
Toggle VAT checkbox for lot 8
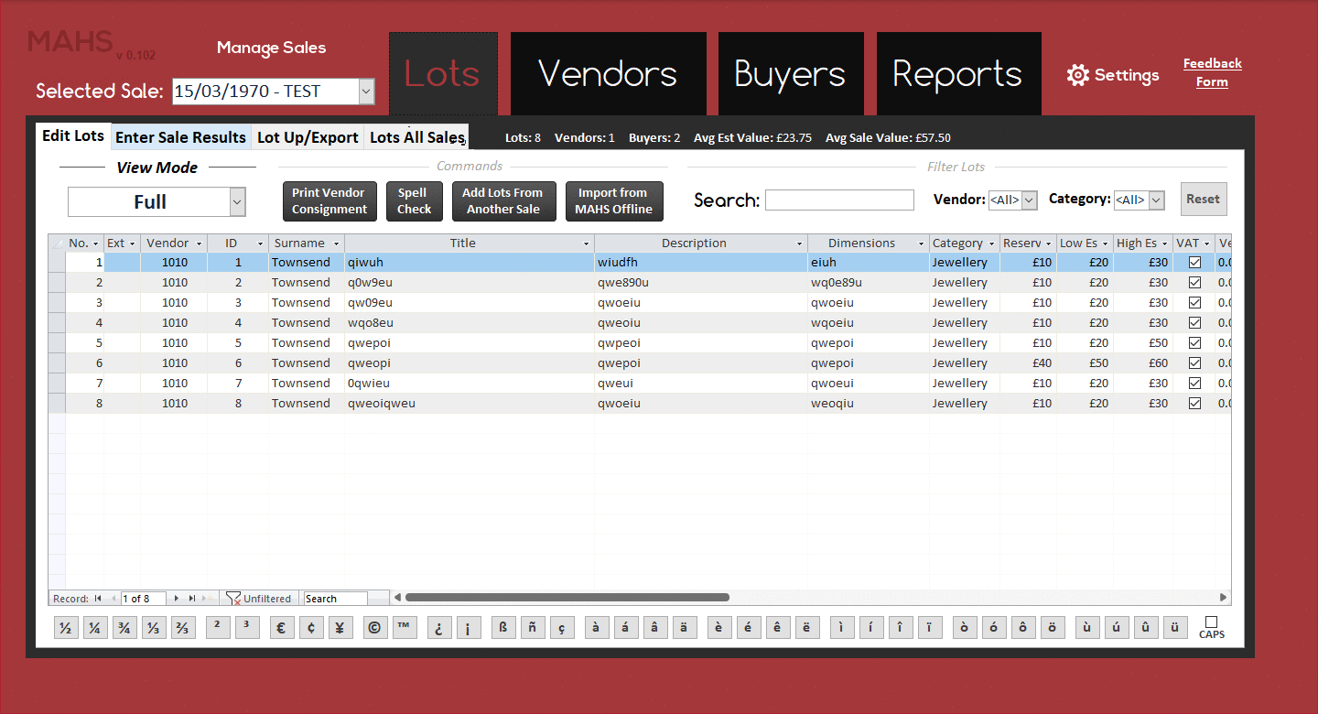tap(1194, 403)
